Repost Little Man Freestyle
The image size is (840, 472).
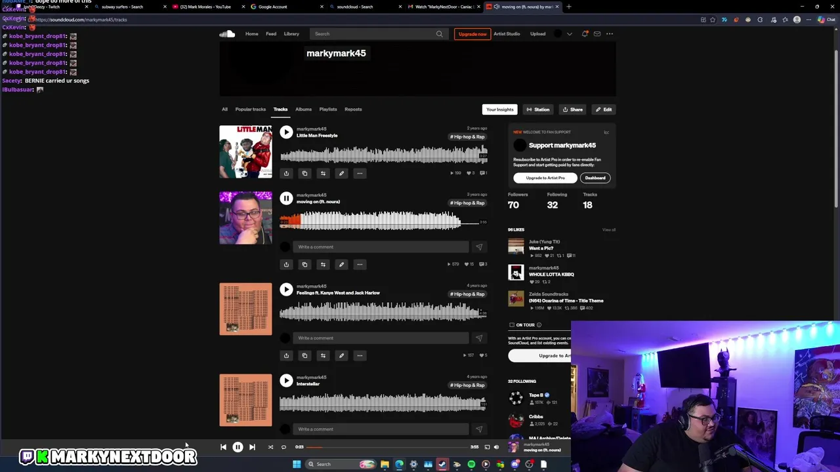click(323, 173)
